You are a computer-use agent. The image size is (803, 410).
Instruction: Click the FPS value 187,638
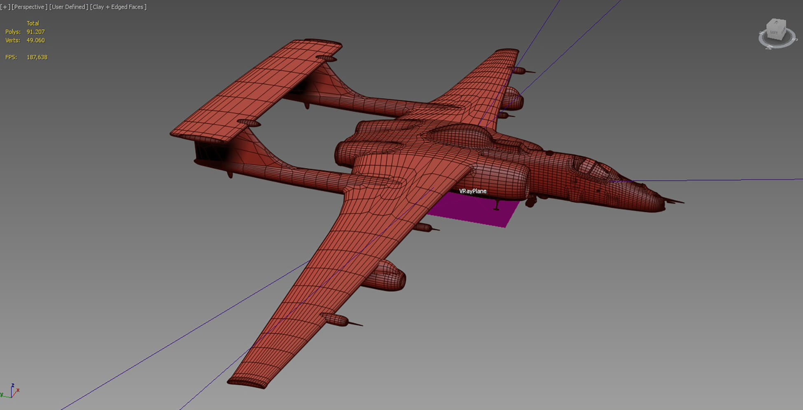pyautogui.click(x=37, y=57)
